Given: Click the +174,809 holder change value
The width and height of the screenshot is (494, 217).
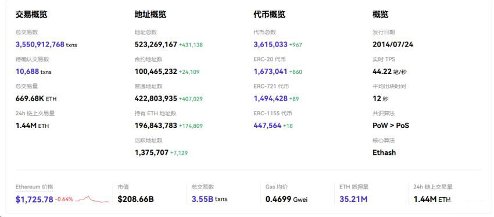Looking at the screenshot, I should [191, 126].
